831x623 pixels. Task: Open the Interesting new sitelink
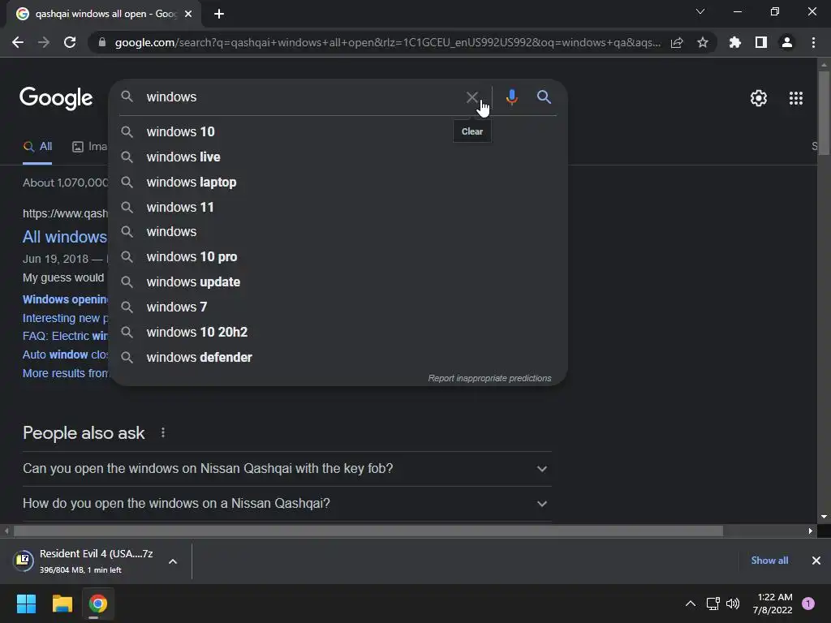[x=65, y=318]
